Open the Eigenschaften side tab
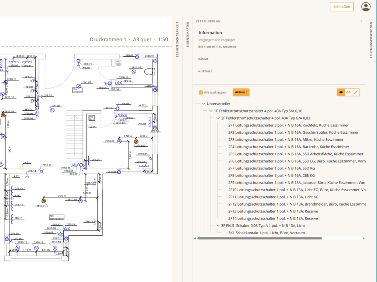 (187, 34)
